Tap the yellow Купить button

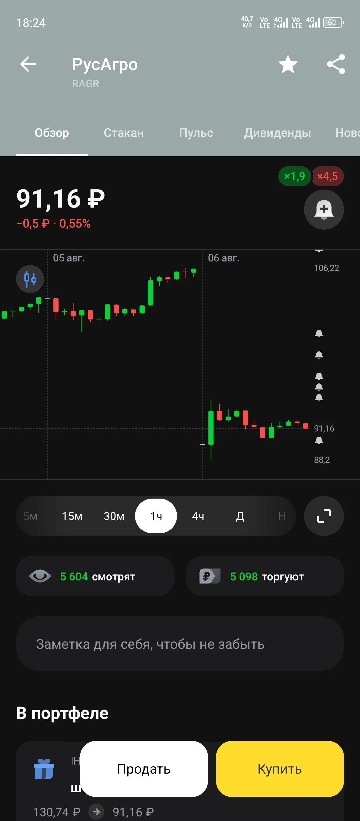coord(280,769)
